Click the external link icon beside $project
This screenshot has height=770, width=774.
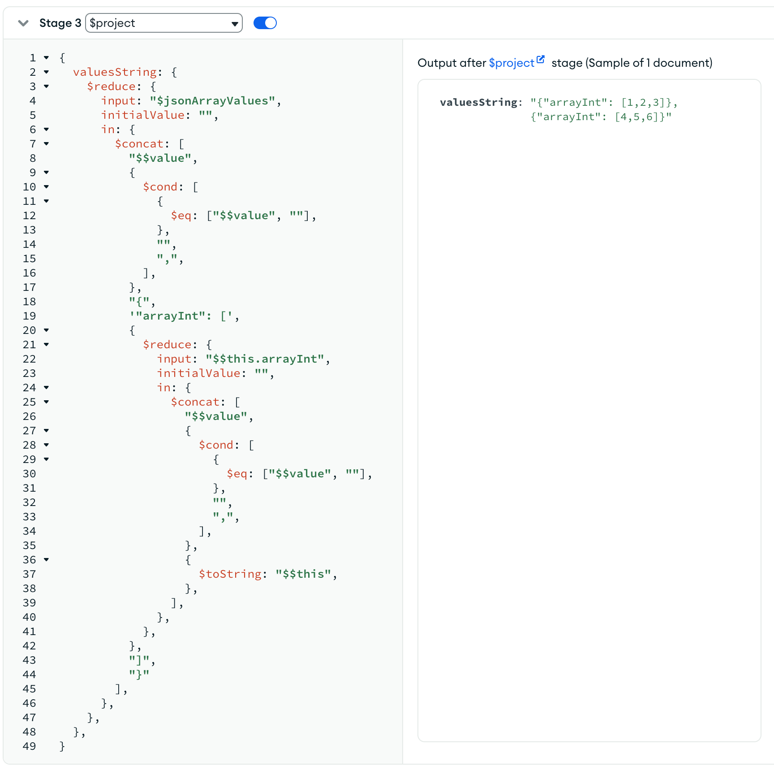click(541, 60)
